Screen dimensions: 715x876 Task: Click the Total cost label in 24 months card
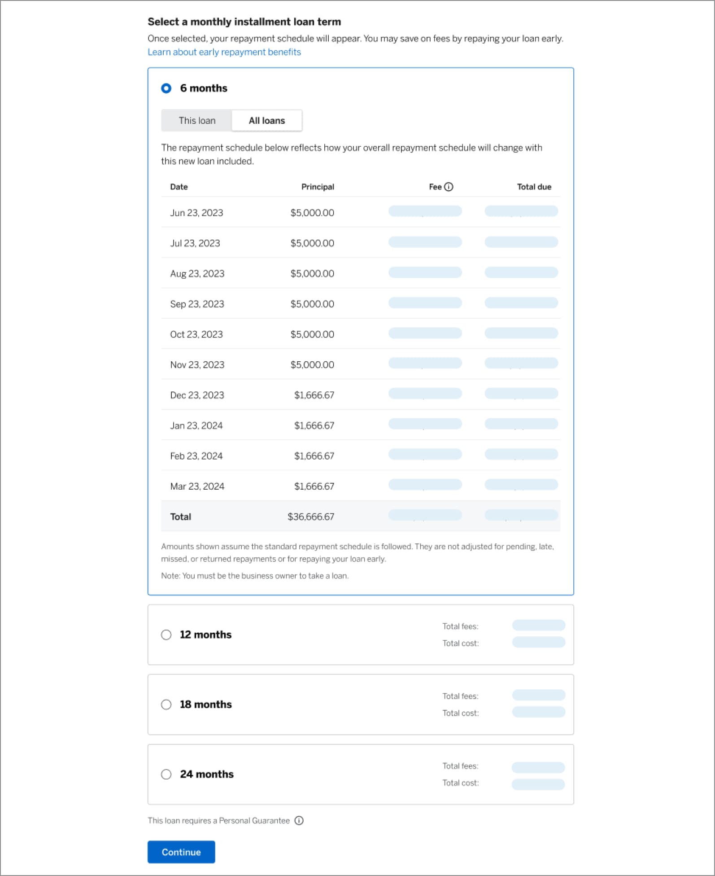pyautogui.click(x=460, y=783)
